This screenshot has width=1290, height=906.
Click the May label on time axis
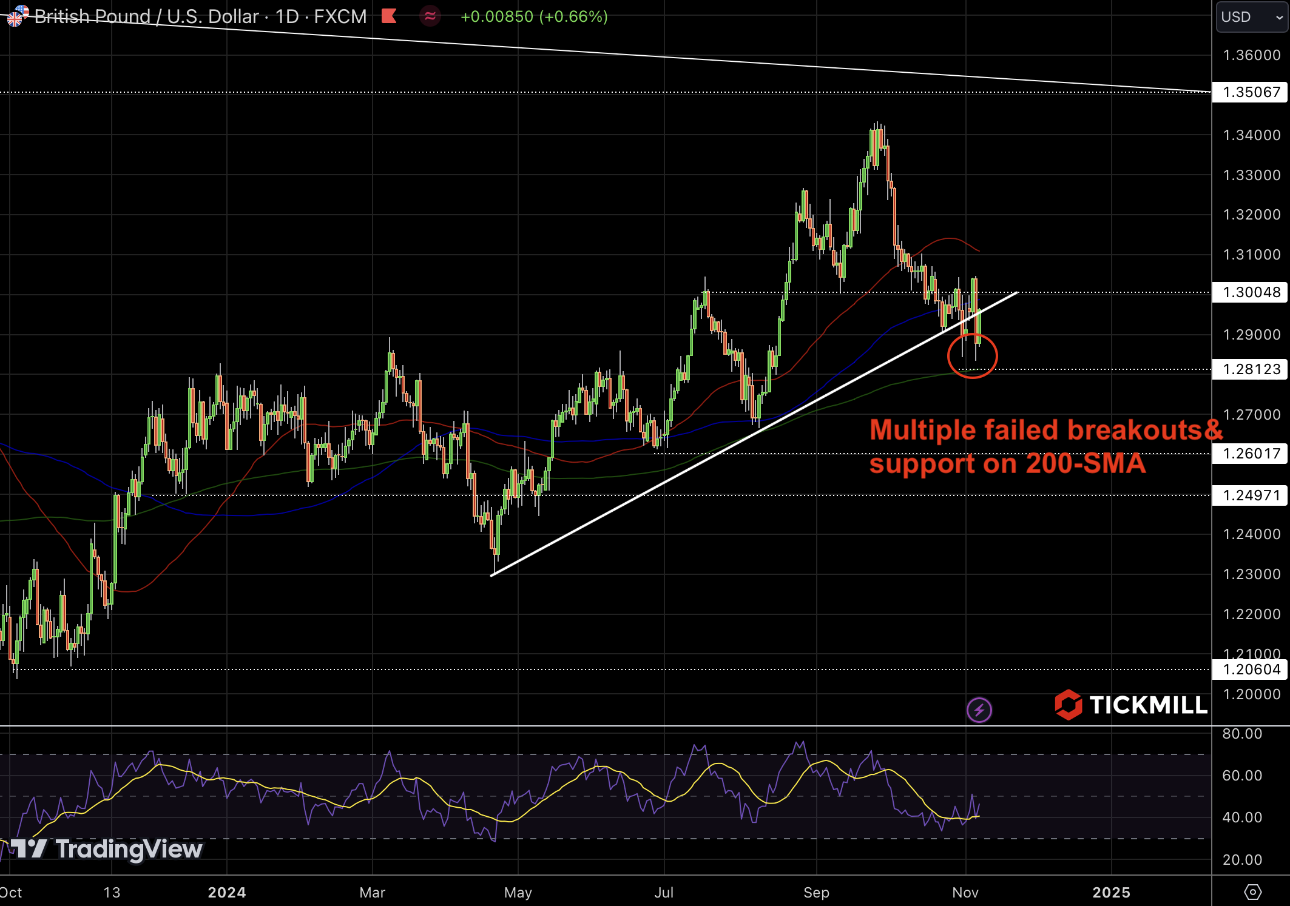(x=518, y=893)
